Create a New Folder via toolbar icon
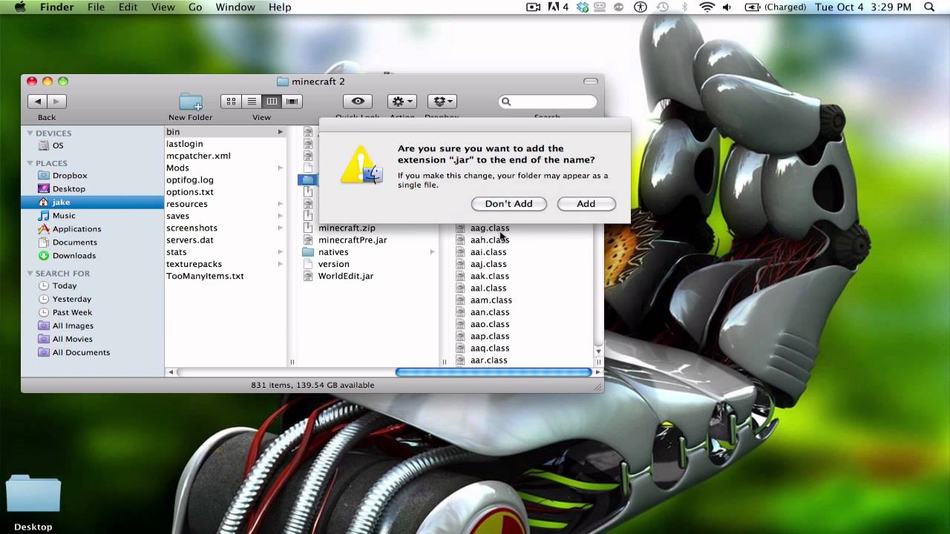Screen dimensions: 950x534 [x=190, y=102]
